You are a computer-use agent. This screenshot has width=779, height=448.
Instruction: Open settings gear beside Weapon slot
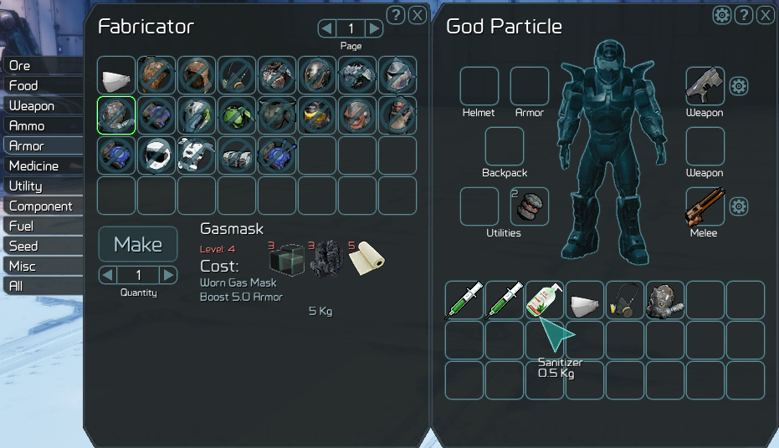pos(739,86)
